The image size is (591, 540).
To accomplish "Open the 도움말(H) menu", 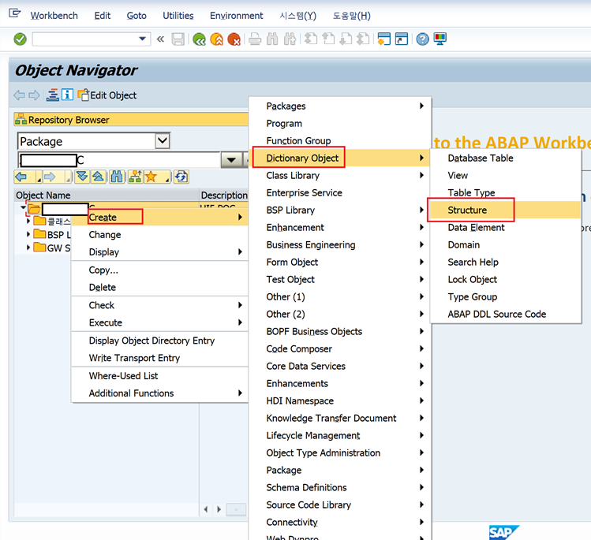I will tap(352, 16).
